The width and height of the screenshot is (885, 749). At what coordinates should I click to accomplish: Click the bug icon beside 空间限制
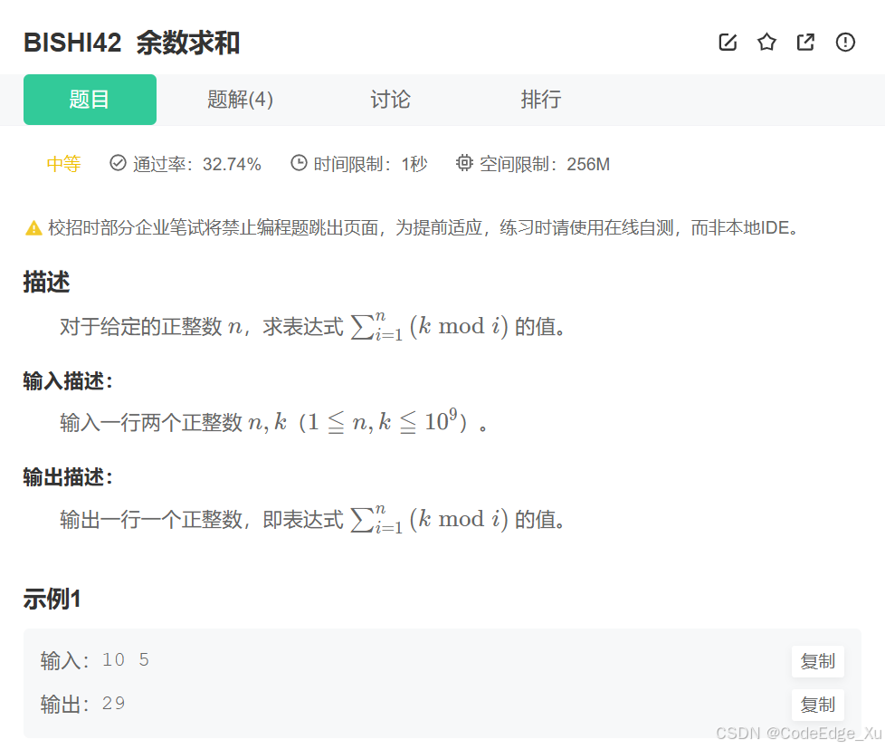point(464,164)
